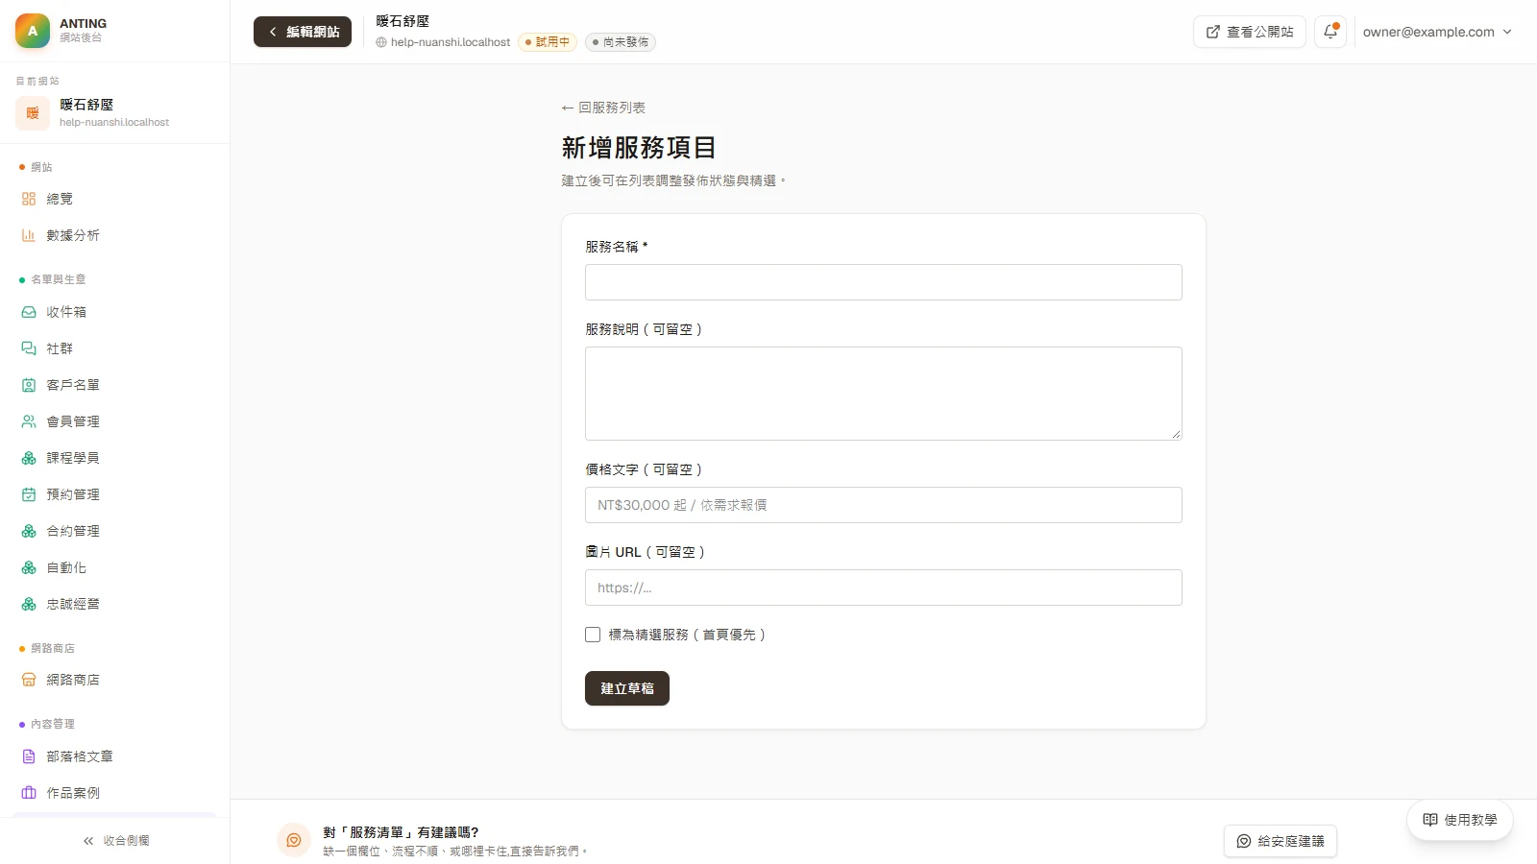Focus the 服務名稱 input field
This screenshot has width=1537, height=864.
tap(884, 282)
